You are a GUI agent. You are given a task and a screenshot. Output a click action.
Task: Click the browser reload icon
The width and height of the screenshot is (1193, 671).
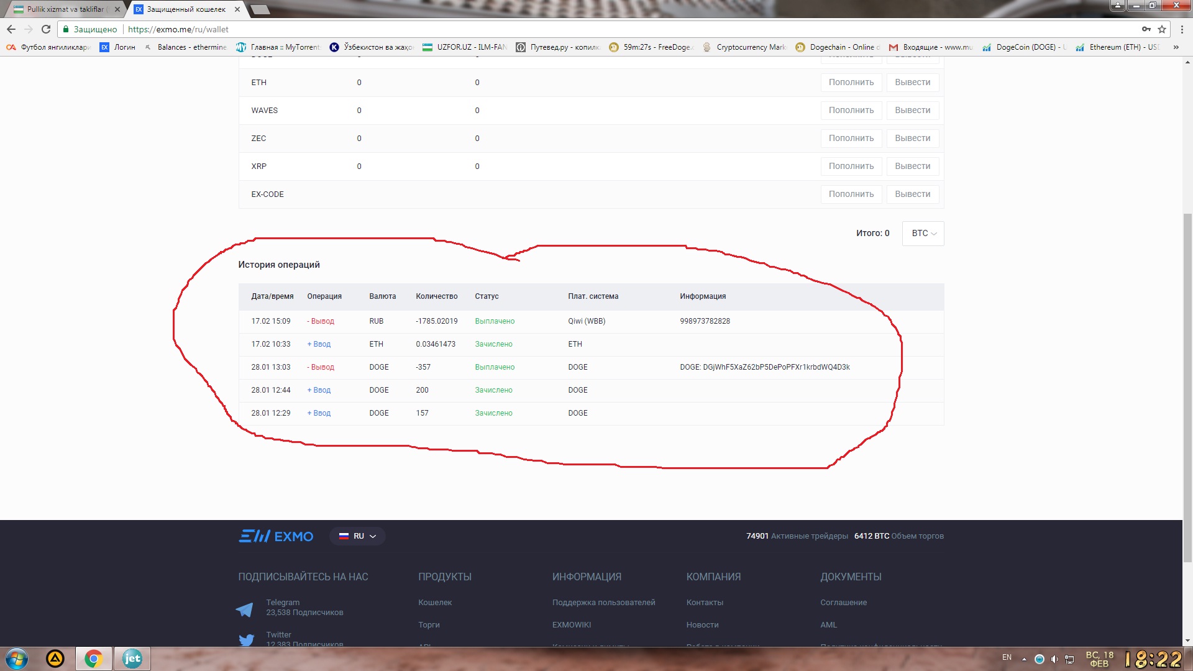(45, 29)
